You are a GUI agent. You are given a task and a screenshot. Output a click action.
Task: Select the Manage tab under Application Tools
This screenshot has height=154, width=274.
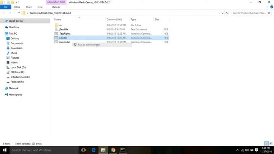(56, 7)
